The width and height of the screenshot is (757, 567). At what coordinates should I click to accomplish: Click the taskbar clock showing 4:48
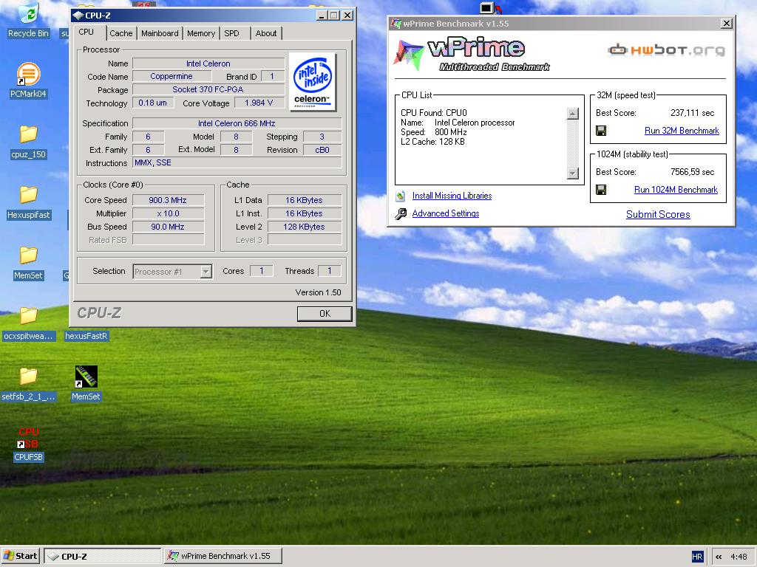[739, 557]
